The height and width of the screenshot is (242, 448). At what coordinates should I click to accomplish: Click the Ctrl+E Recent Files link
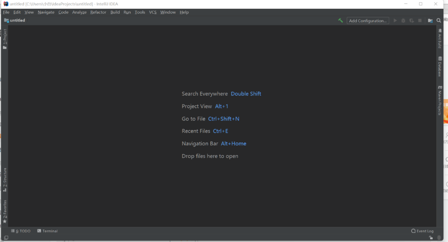point(220,131)
